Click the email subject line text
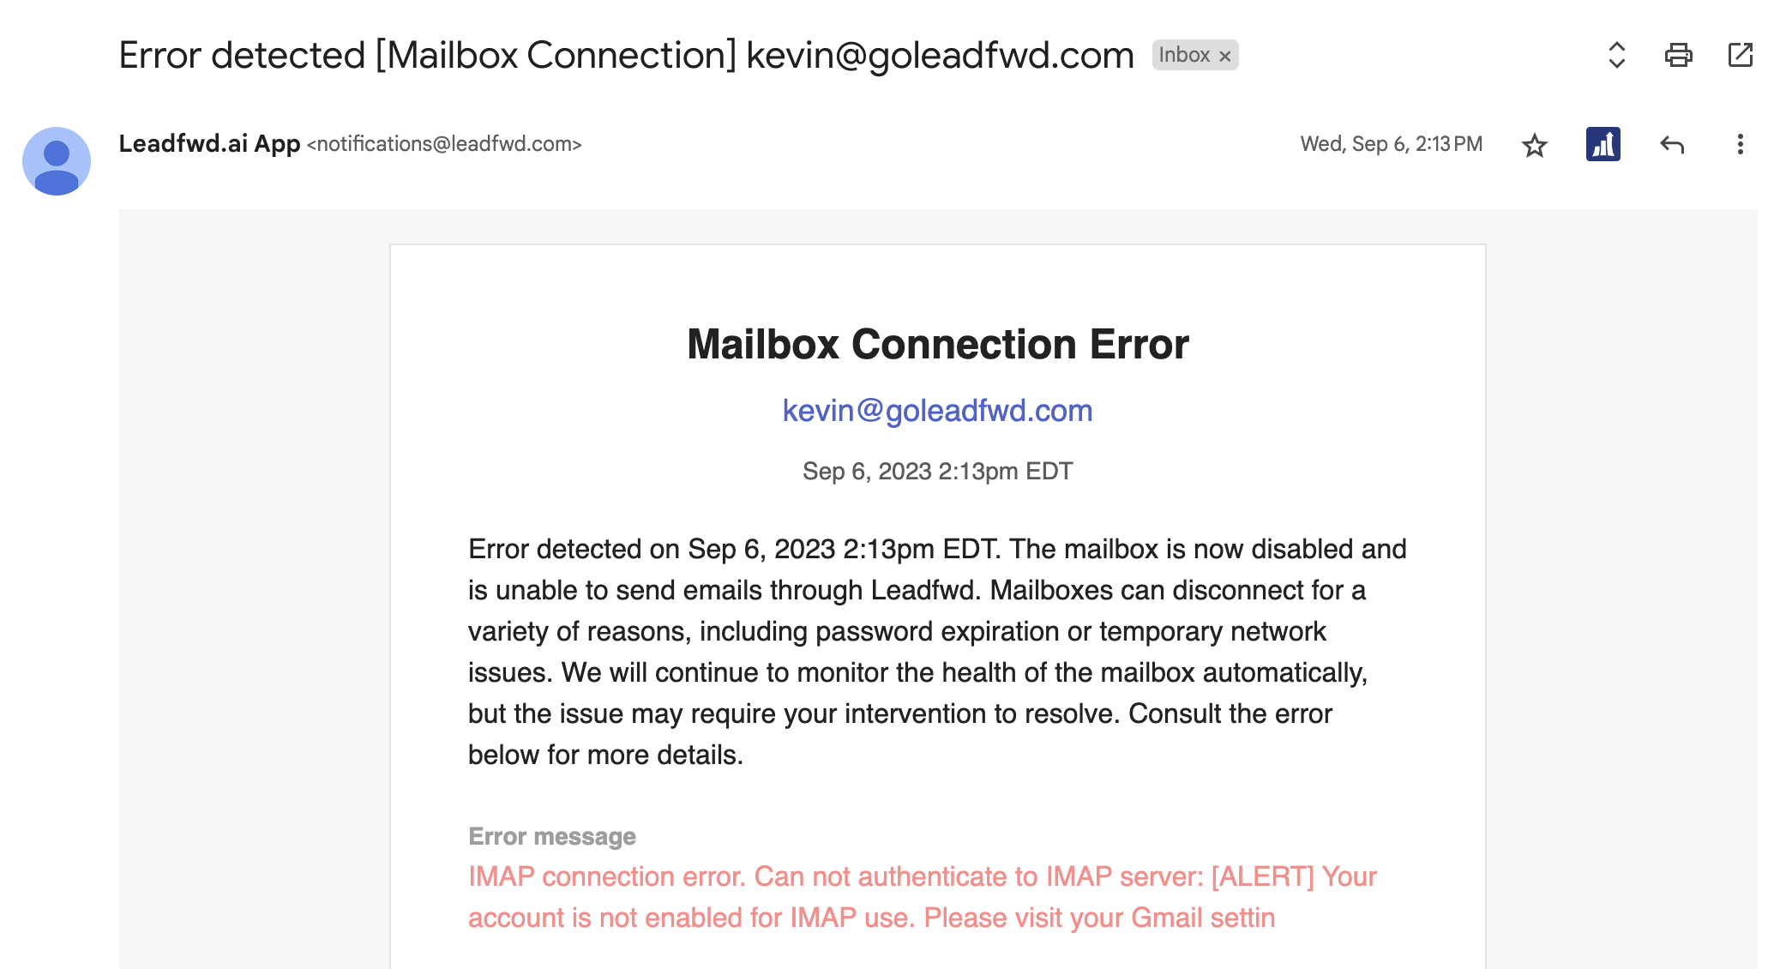This screenshot has height=969, width=1780. point(626,56)
